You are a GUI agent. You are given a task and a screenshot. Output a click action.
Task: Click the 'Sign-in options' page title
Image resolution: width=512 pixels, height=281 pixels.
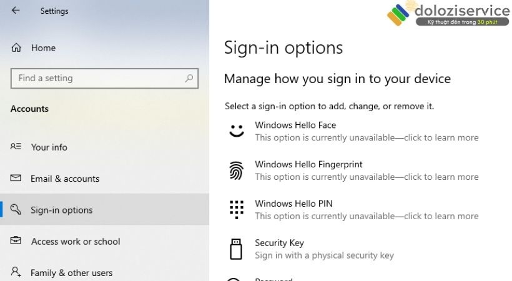[x=283, y=47]
